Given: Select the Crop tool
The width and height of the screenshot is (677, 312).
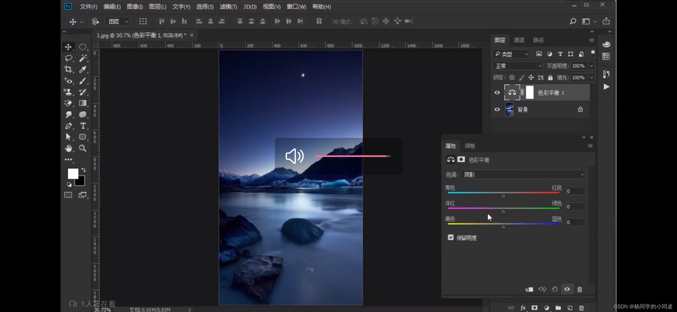Looking at the screenshot, I should tap(68, 69).
